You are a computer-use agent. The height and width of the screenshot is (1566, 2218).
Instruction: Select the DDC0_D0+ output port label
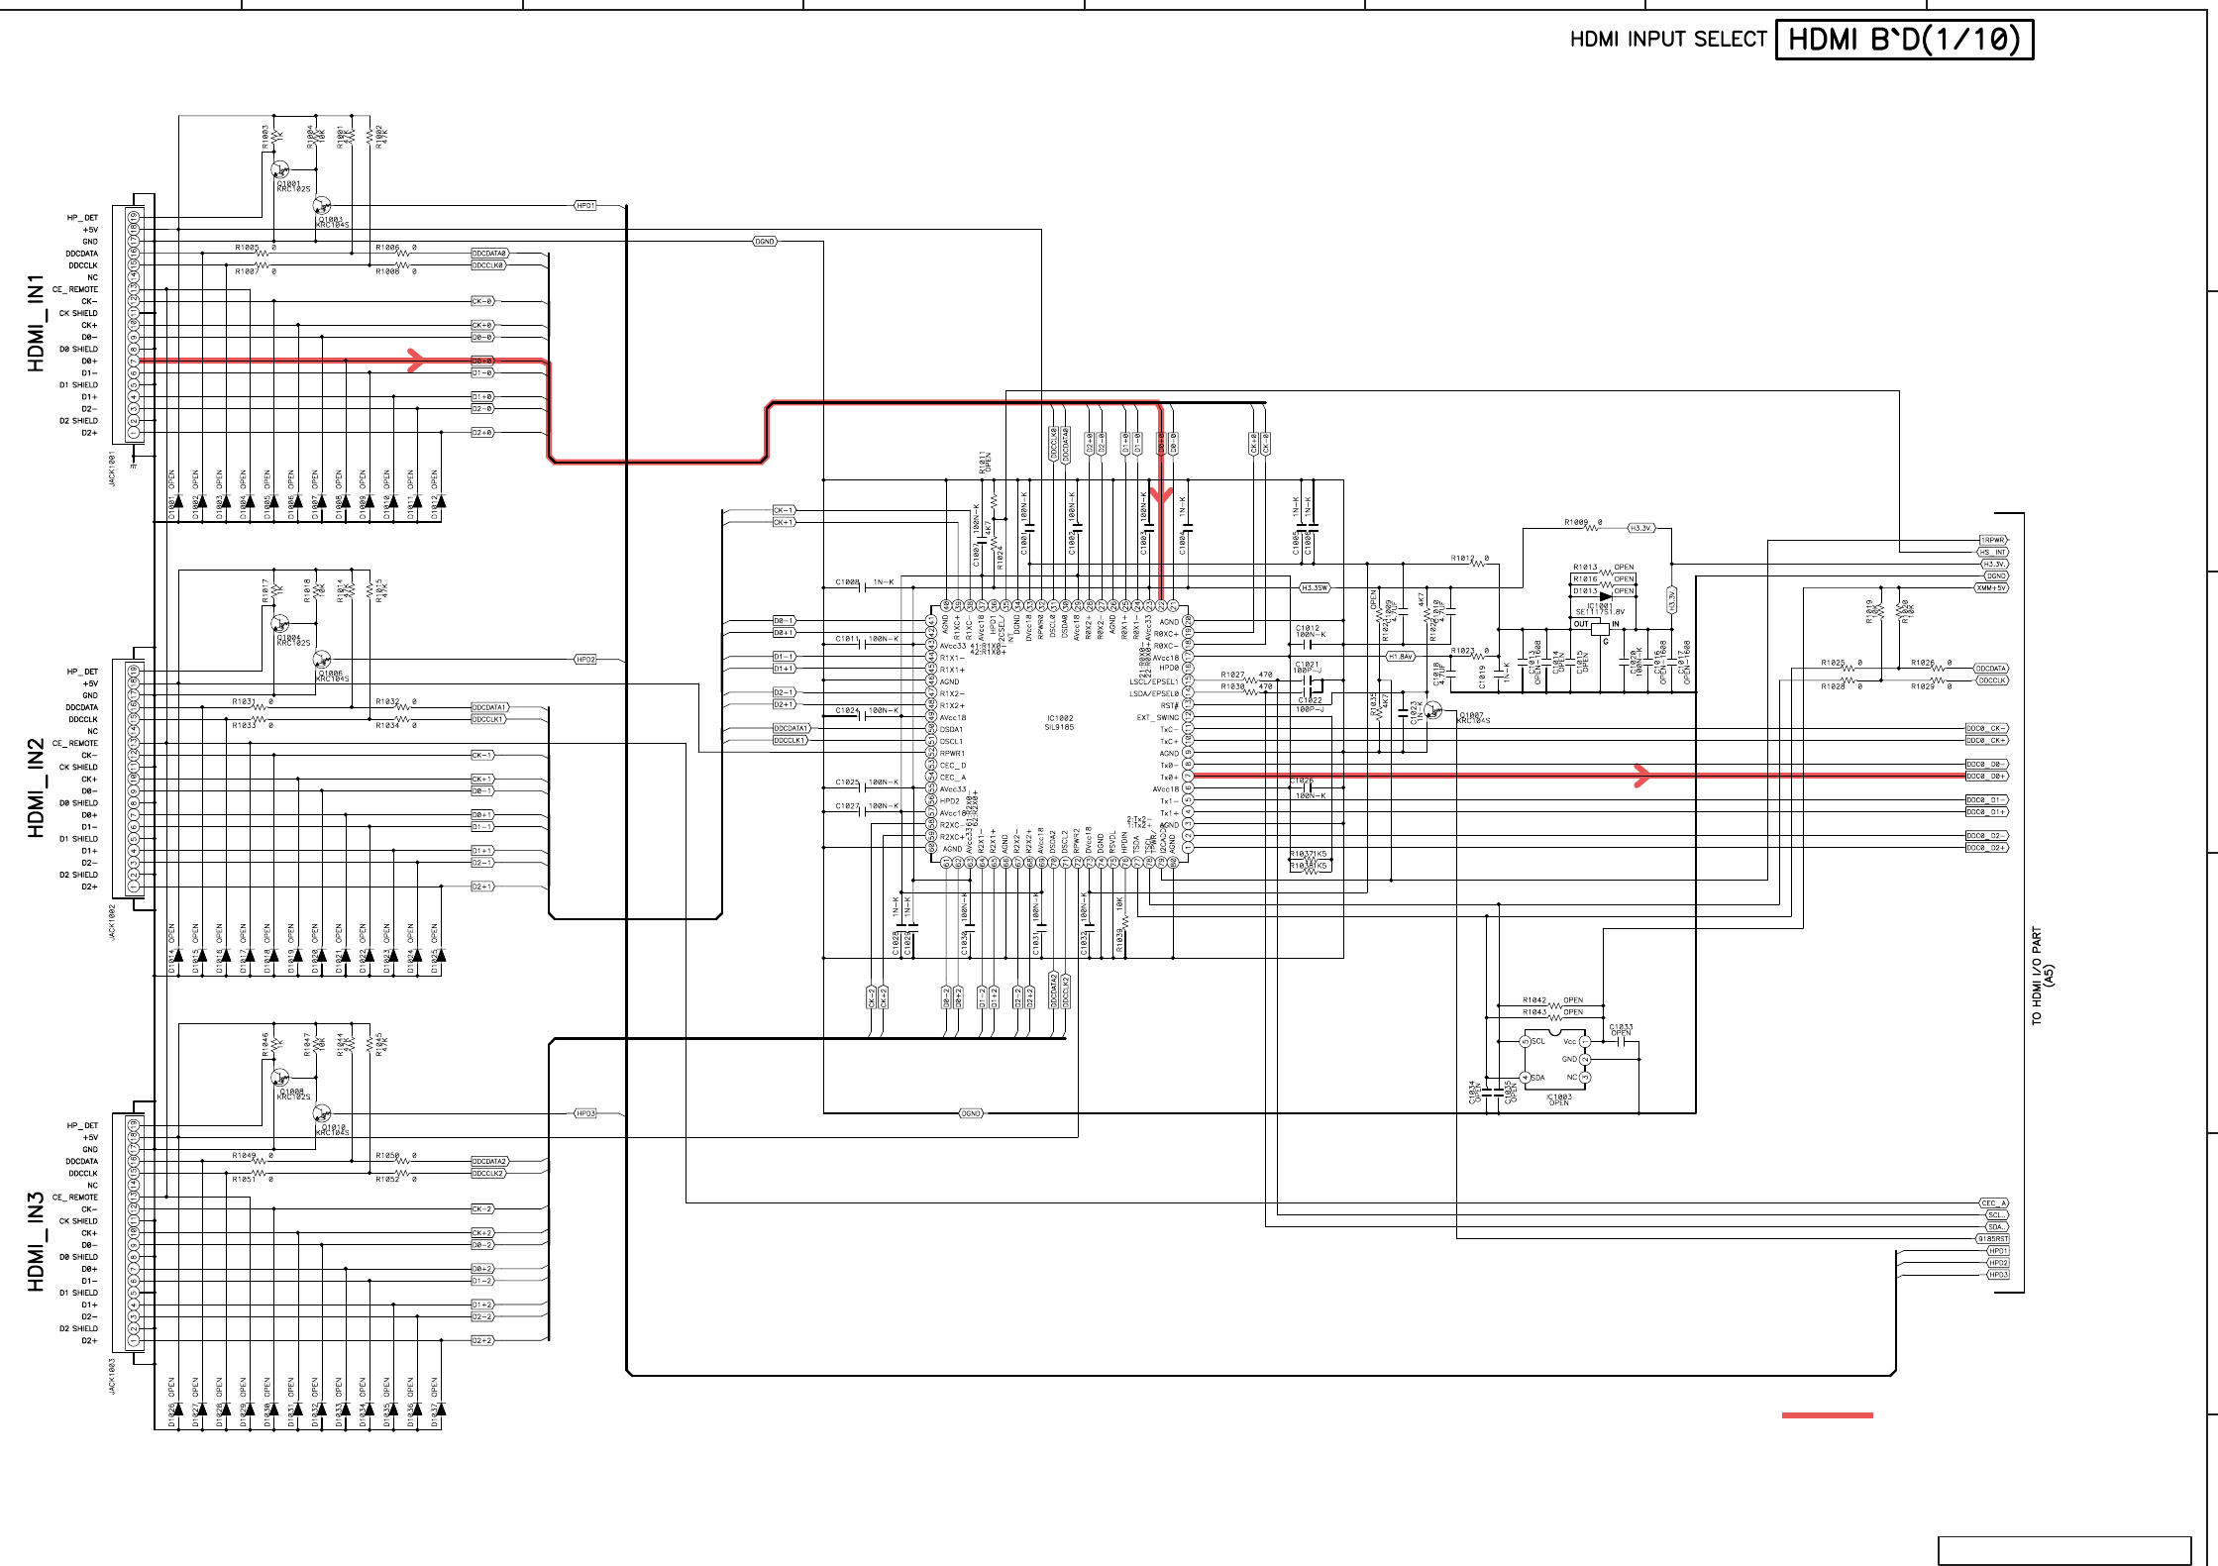tap(1986, 777)
